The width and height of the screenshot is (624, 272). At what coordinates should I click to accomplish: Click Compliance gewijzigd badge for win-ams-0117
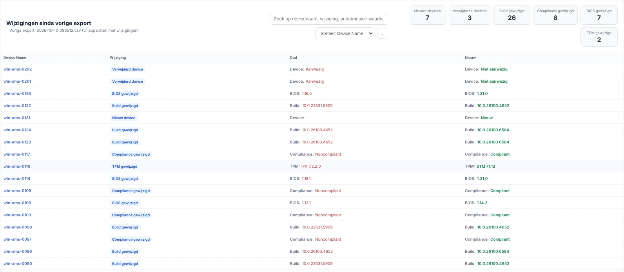coord(131,154)
